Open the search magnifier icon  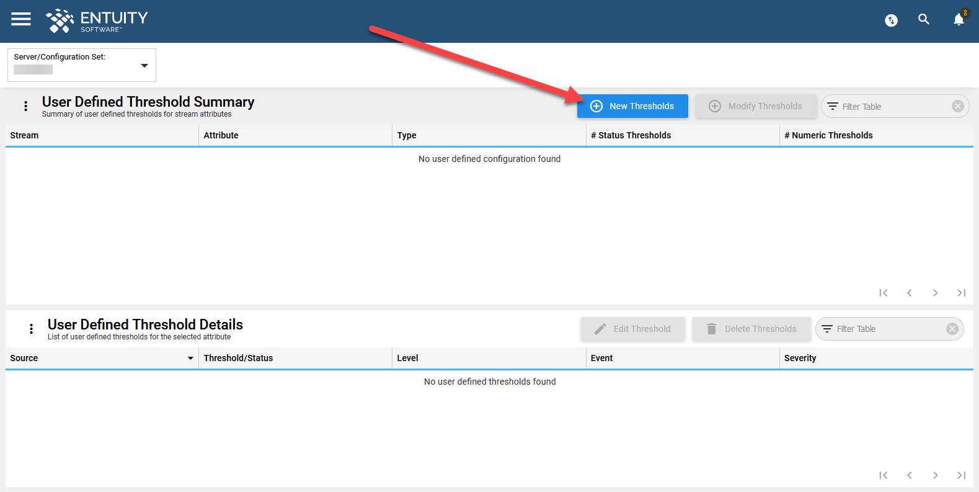924,19
